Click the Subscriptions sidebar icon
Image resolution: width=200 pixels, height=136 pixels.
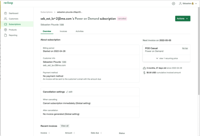tap(6, 24)
